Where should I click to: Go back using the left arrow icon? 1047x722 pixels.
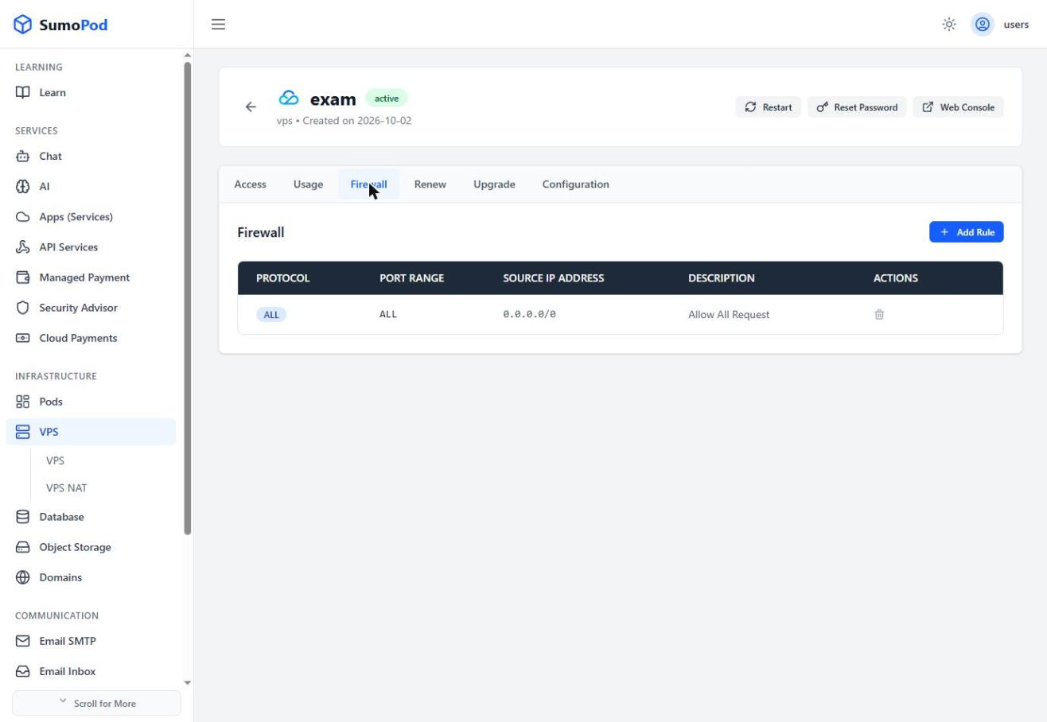[x=251, y=107]
